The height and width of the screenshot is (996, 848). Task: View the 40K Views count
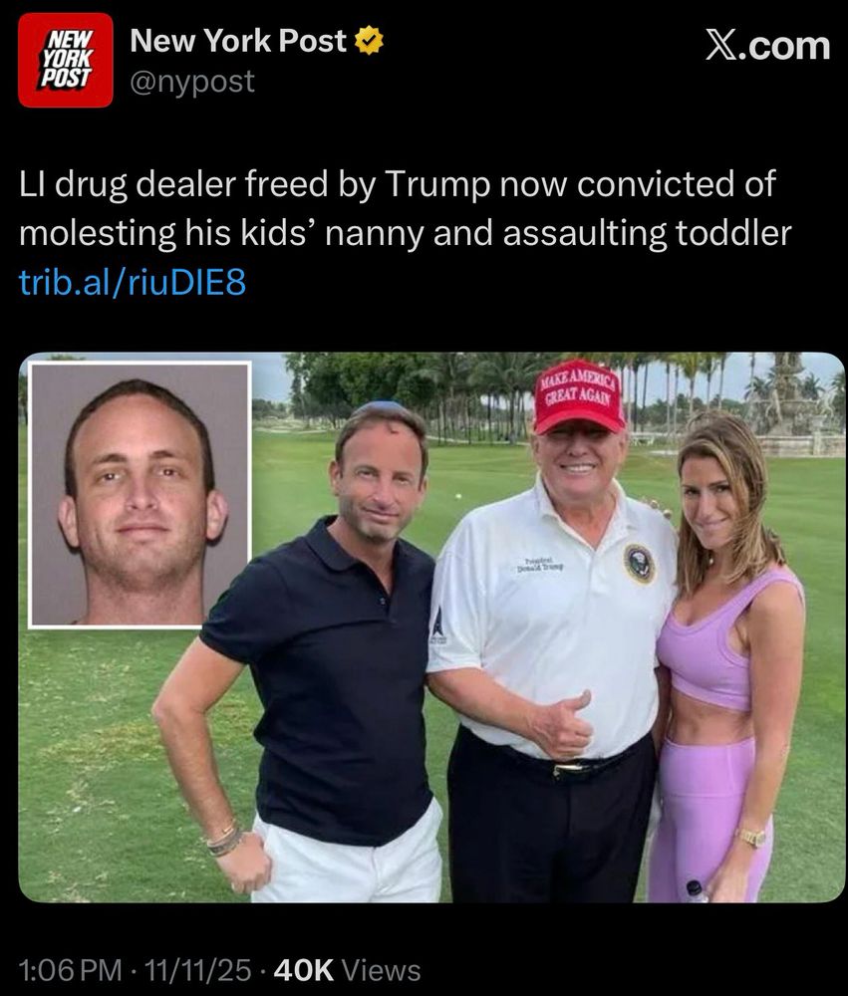click(347, 970)
